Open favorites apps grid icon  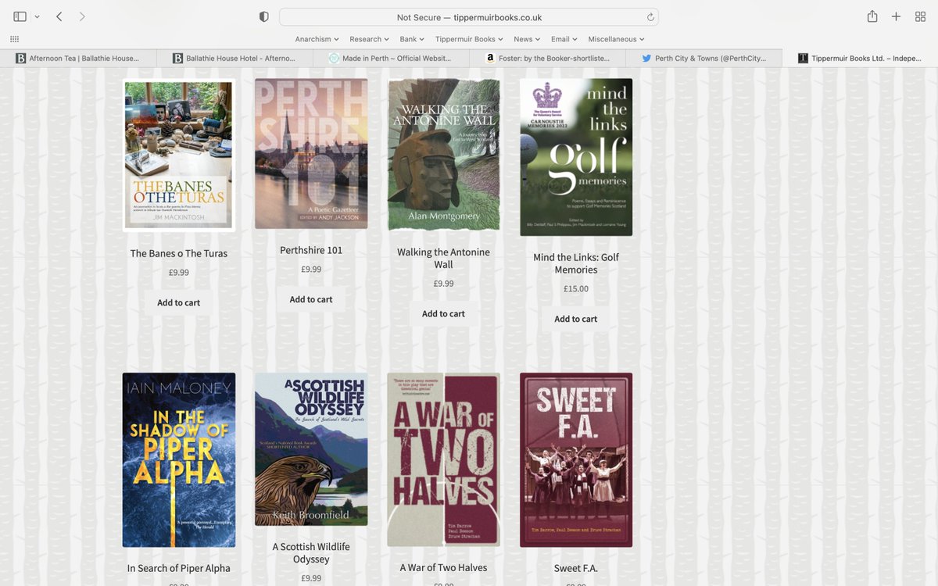point(15,39)
